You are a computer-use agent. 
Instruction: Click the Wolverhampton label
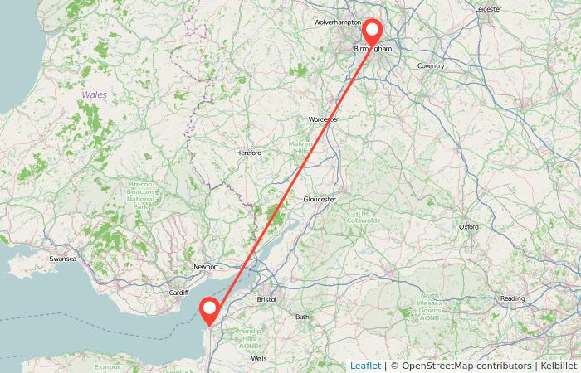coord(337,22)
